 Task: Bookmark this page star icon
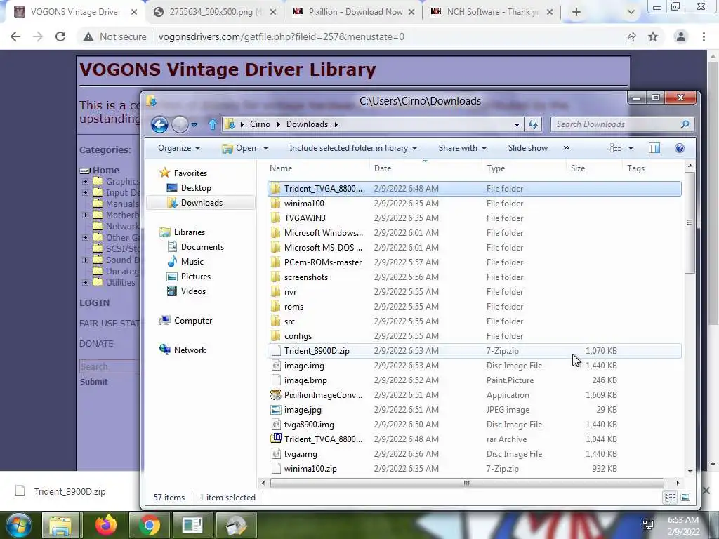[653, 36]
